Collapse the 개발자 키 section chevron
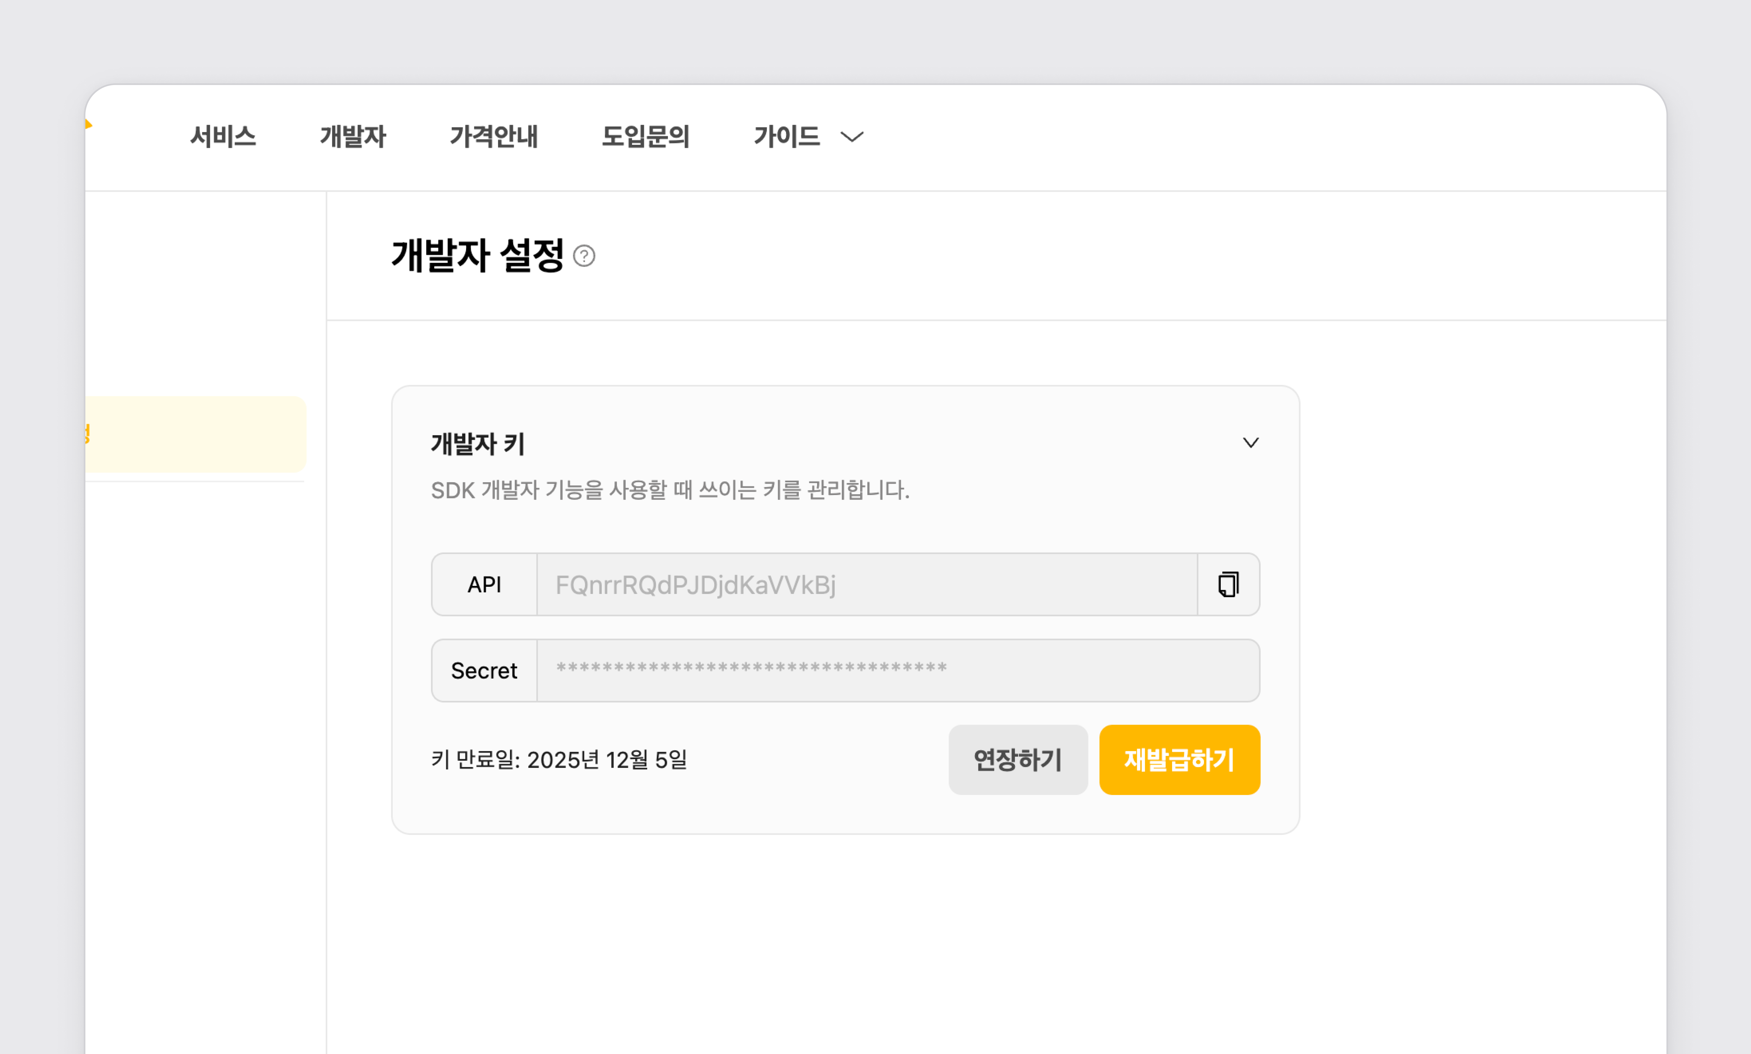Image resolution: width=1751 pixels, height=1054 pixels. (1250, 443)
